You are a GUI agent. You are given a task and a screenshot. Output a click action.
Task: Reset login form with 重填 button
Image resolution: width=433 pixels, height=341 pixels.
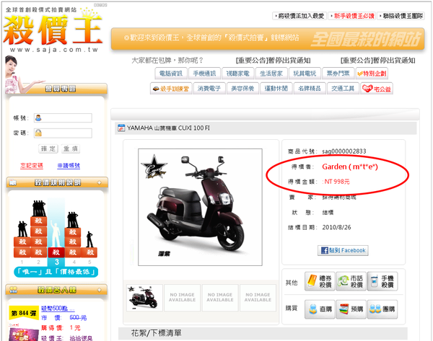tap(71, 149)
